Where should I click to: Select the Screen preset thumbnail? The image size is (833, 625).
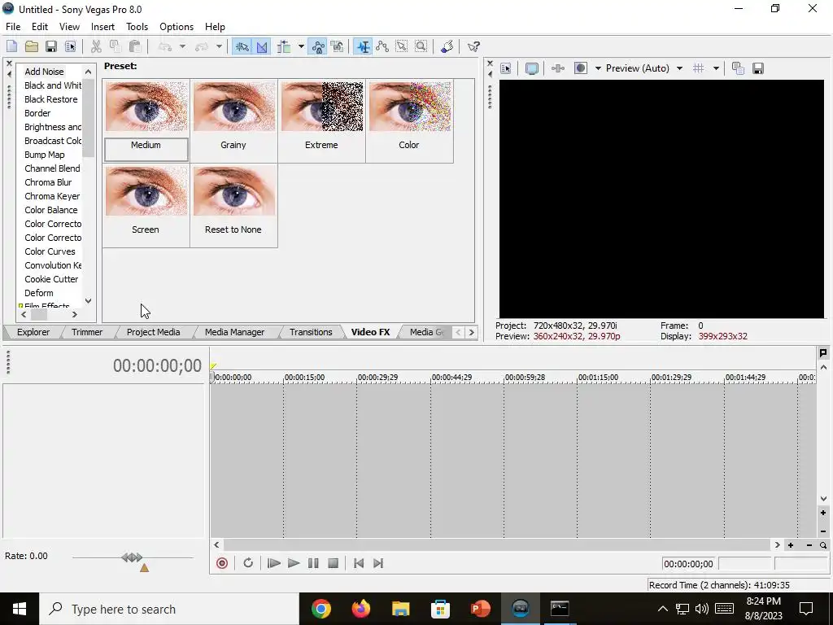pyautogui.click(x=146, y=190)
